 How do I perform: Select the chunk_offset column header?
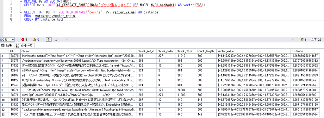pyautogui.click(x=186, y=51)
